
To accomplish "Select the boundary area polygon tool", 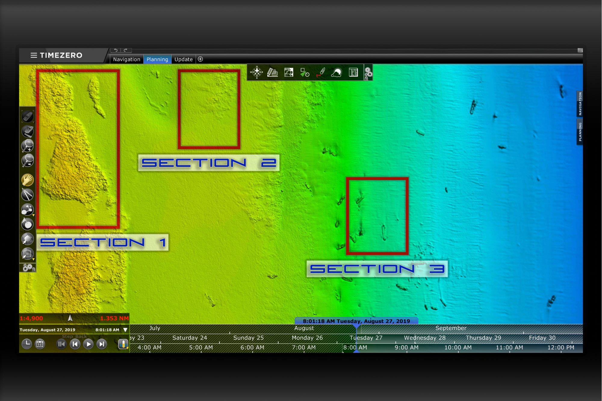I will (x=27, y=239).
